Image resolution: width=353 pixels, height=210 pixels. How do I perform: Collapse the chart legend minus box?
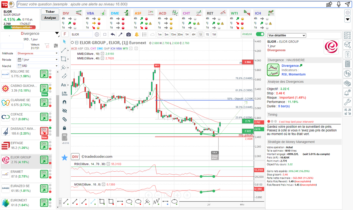click(x=76, y=43)
